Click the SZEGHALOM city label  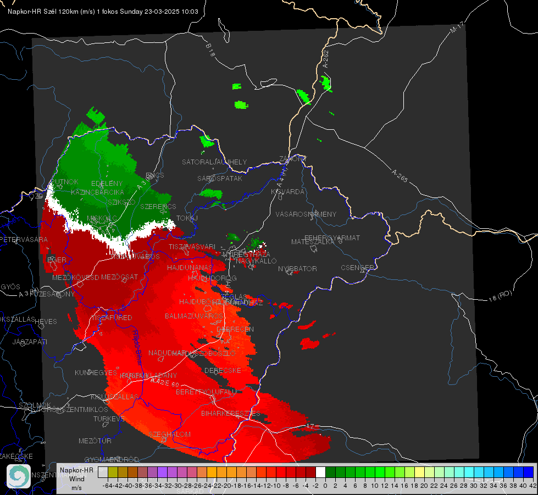pos(169,435)
